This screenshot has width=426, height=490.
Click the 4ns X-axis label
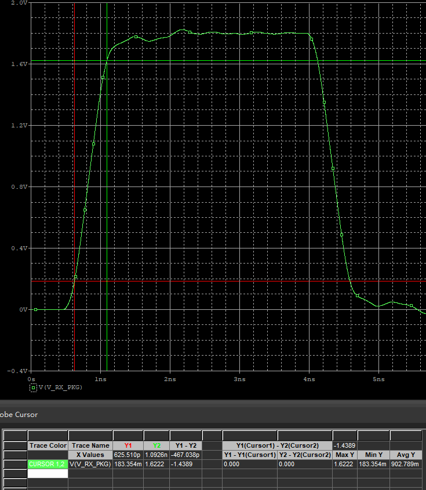click(x=309, y=379)
